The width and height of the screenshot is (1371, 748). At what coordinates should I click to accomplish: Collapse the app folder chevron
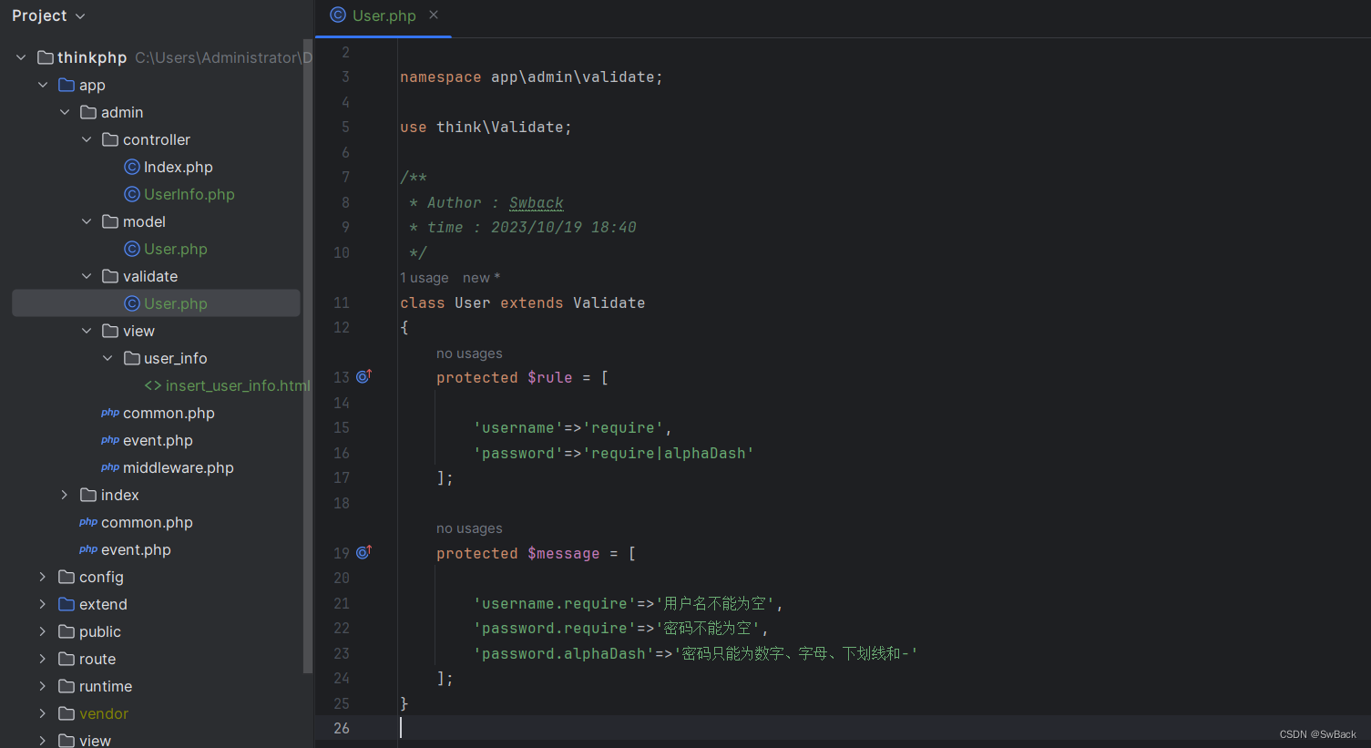point(43,85)
